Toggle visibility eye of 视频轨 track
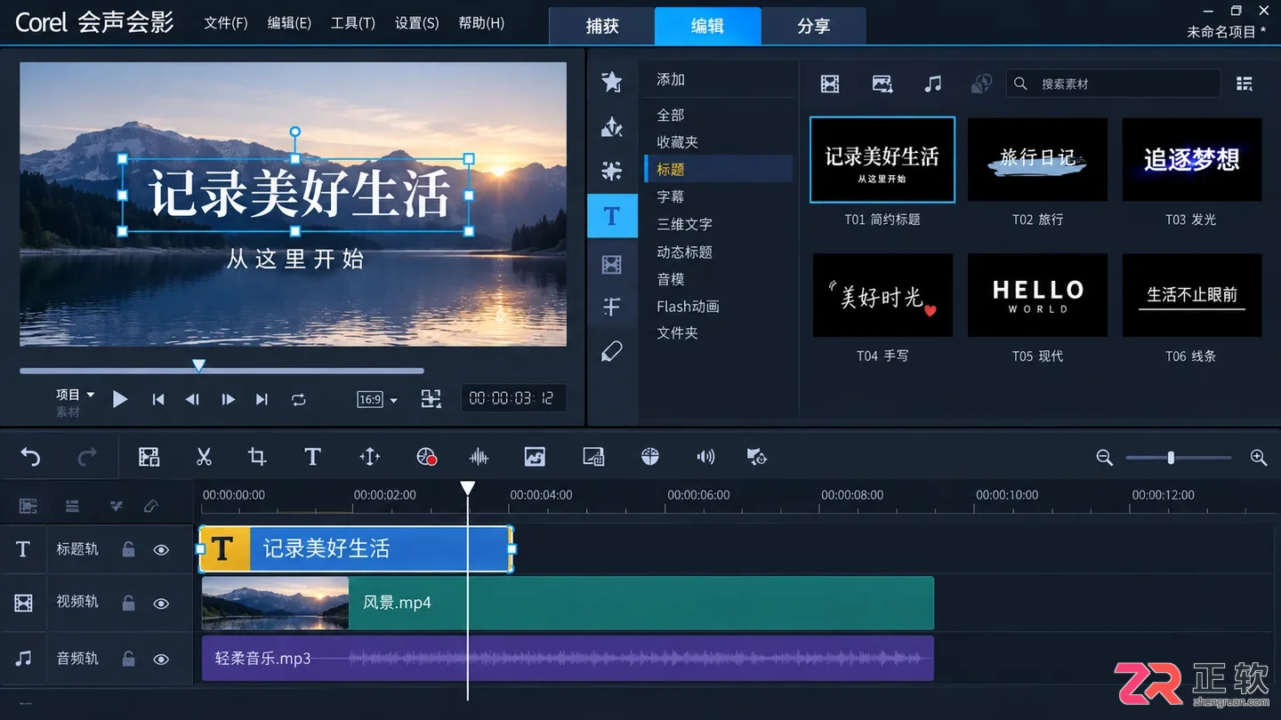The height and width of the screenshot is (720, 1281). pyautogui.click(x=161, y=604)
